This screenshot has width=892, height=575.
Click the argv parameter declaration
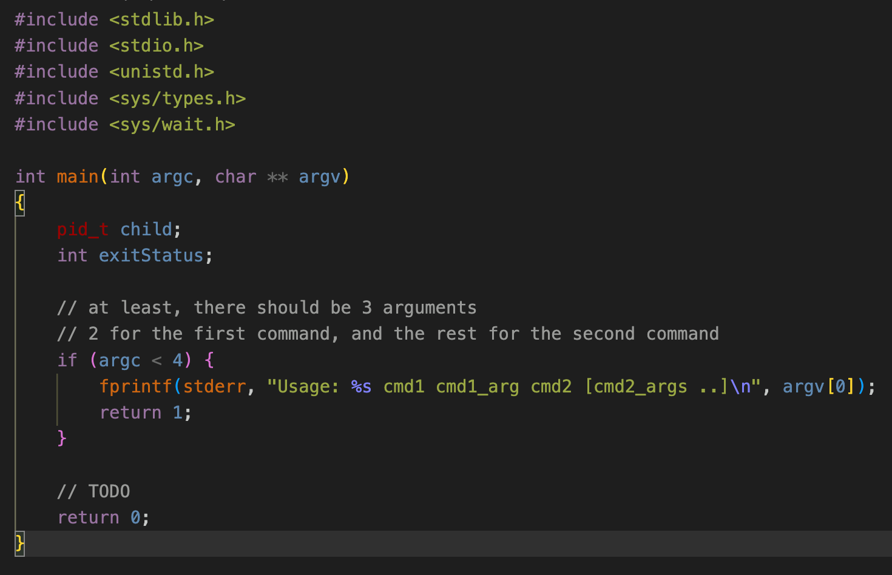[321, 177]
